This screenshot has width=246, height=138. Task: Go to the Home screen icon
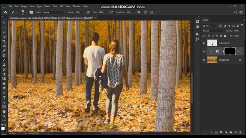click(5, 12)
